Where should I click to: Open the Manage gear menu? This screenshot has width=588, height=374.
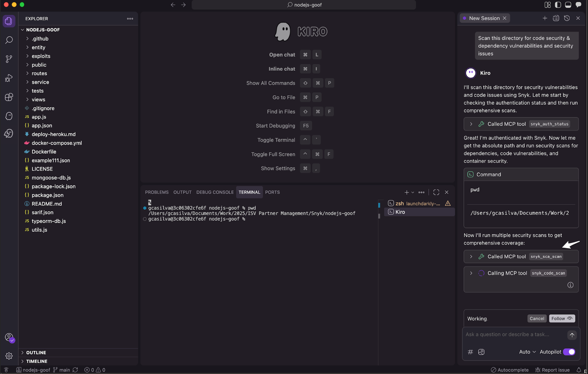pos(9,356)
